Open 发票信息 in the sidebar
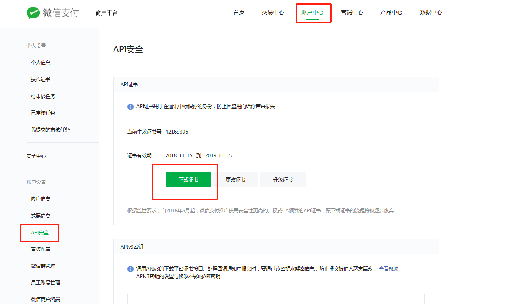 (x=41, y=215)
